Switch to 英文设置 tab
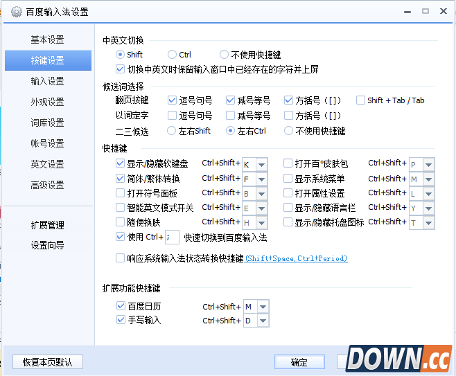456x376 pixels. click(x=47, y=164)
